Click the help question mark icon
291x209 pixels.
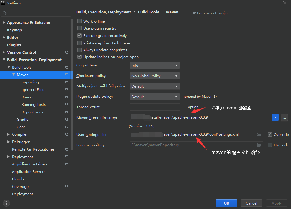pos(6,203)
